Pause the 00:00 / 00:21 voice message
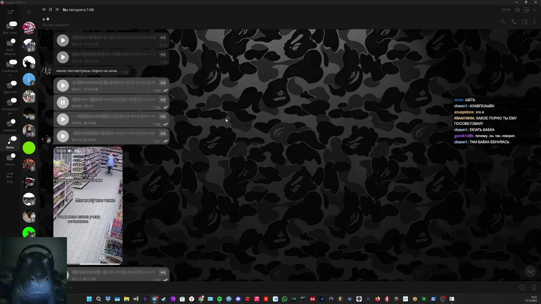 pyautogui.click(x=63, y=103)
